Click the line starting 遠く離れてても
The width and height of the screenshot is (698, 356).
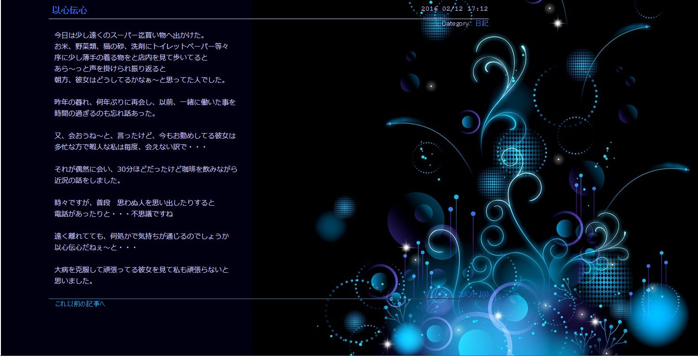(141, 236)
